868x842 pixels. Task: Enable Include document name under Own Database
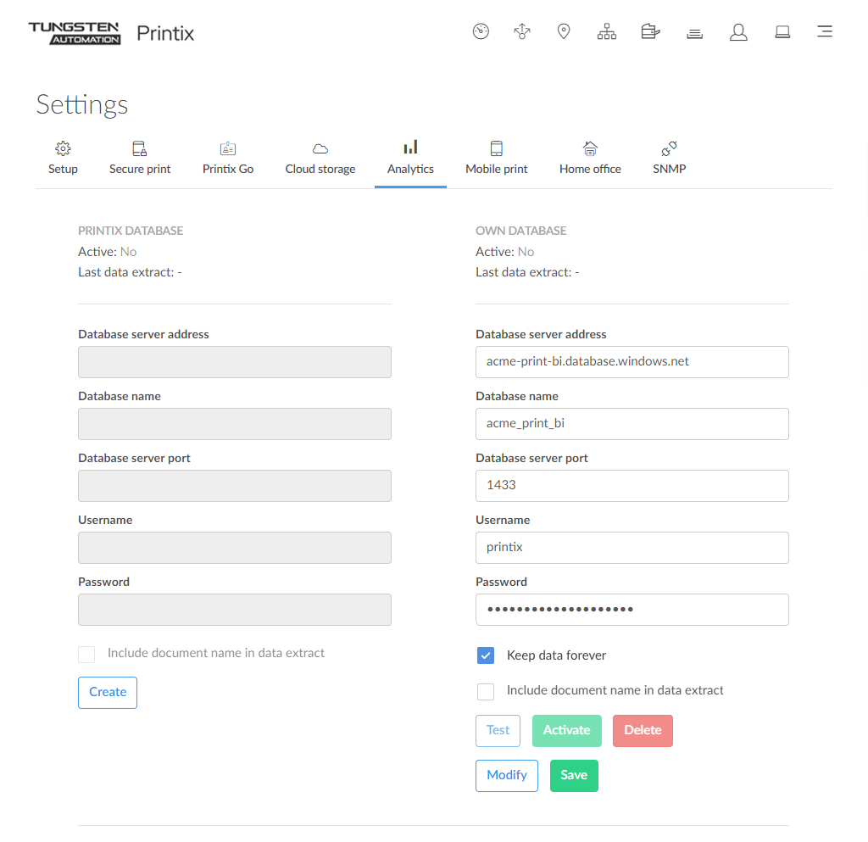[x=486, y=691]
